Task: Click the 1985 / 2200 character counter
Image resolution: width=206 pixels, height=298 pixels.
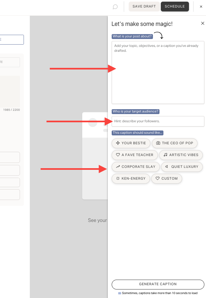Action: (11, 110)
